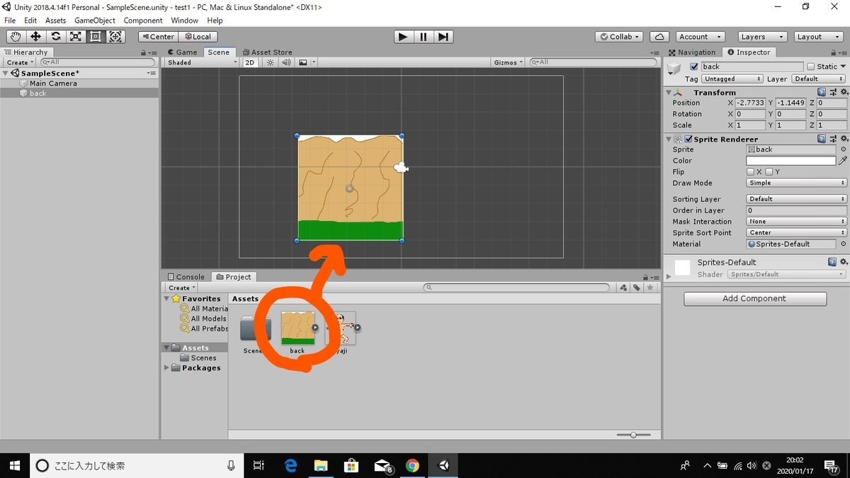The image size is (850, 478).
Task: Toggle scene audio speaker icon
Action: [286, 62]
